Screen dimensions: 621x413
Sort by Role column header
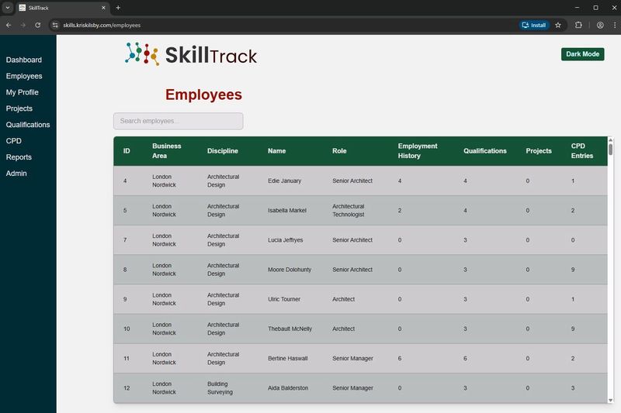click(x=339, y=151)
